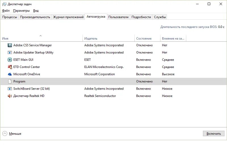227x145 pixels.
Task: Open the Службы tab
Action: tap(160, 17)
